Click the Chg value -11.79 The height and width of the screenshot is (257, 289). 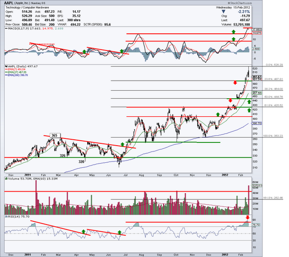246,16
